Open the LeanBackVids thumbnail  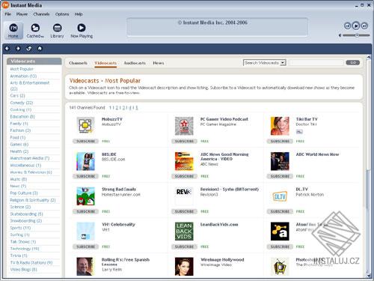(184, 232)
